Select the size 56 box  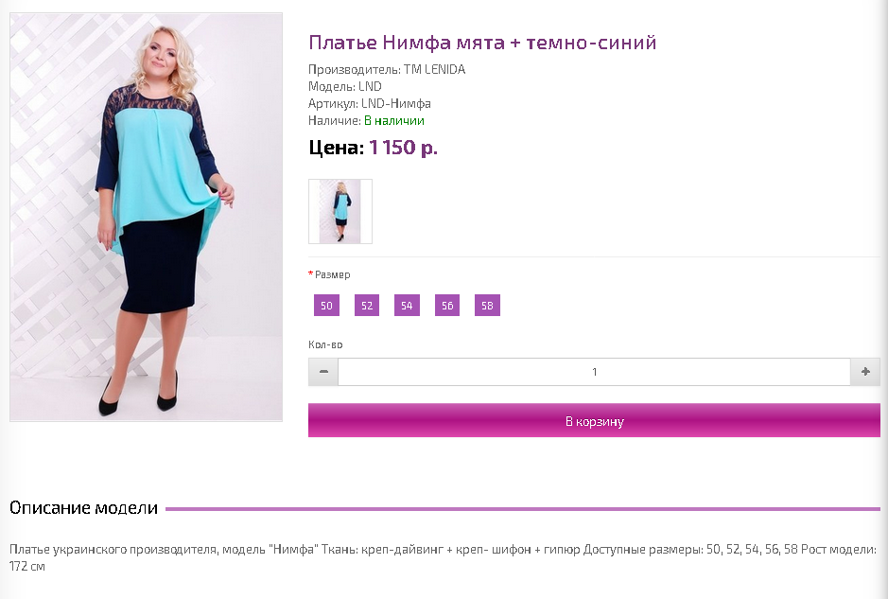(x=447, y=306)
